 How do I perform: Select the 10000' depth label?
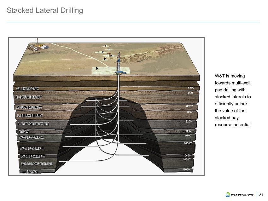(188, 143)
